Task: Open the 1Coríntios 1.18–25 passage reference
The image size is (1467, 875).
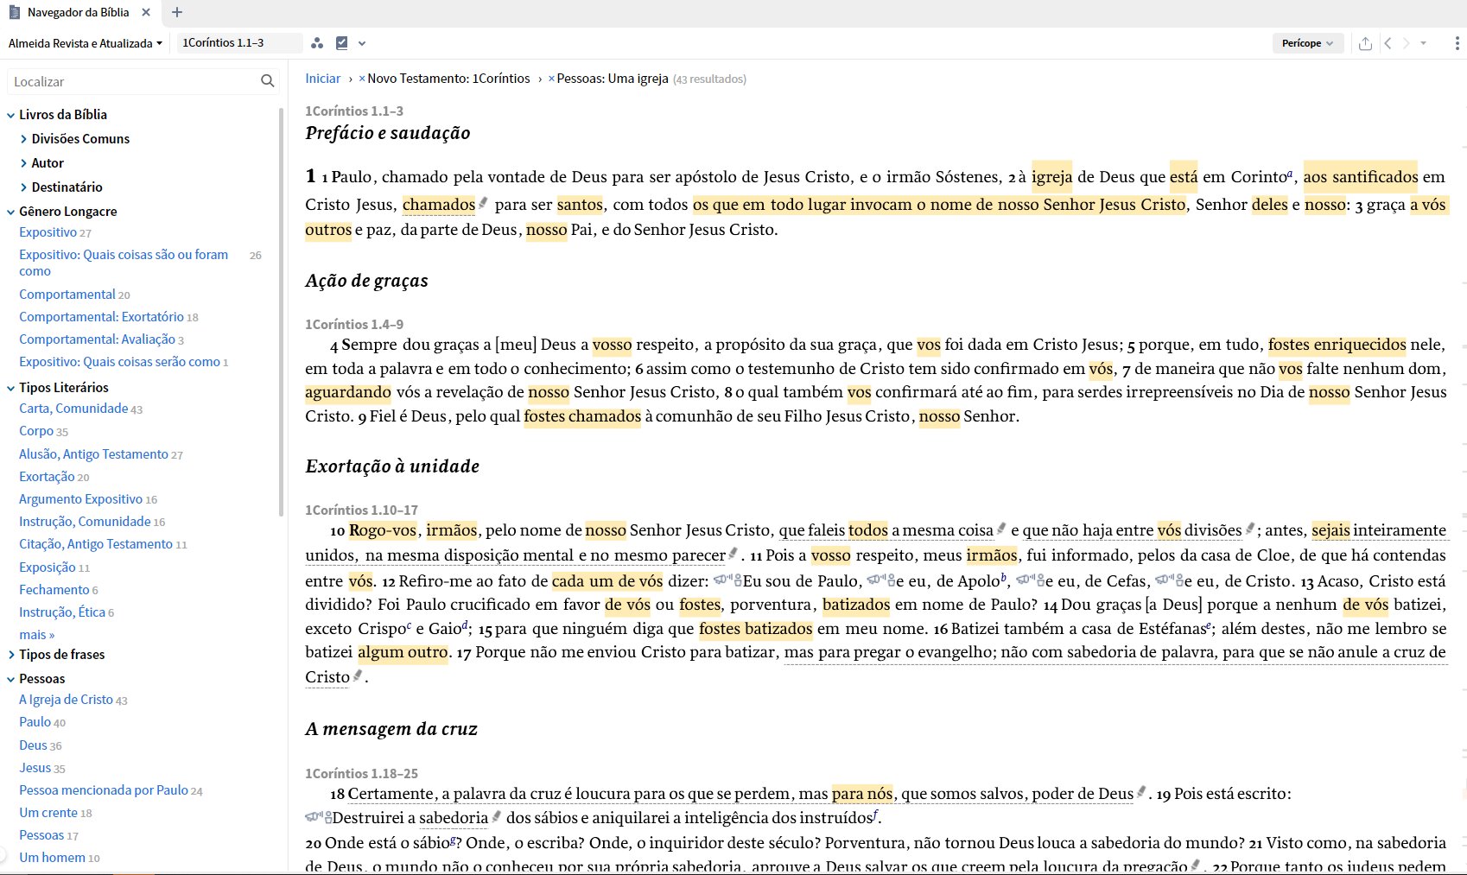Action: pos(361,774)
